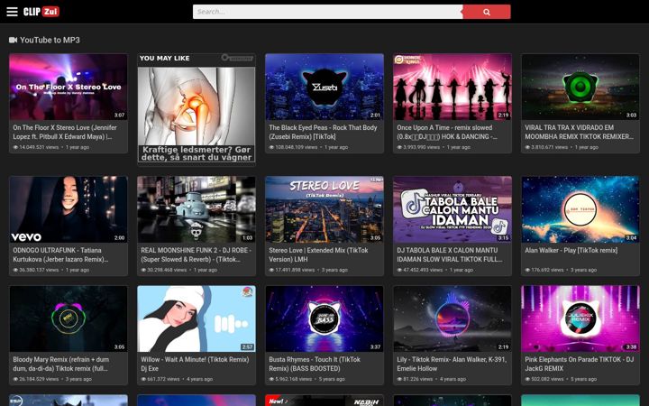Open Pink Elephants On Parade TIKTOK title
Viewport: 649px width, 406px height.
pyautogui.click(x=579, y=364)
